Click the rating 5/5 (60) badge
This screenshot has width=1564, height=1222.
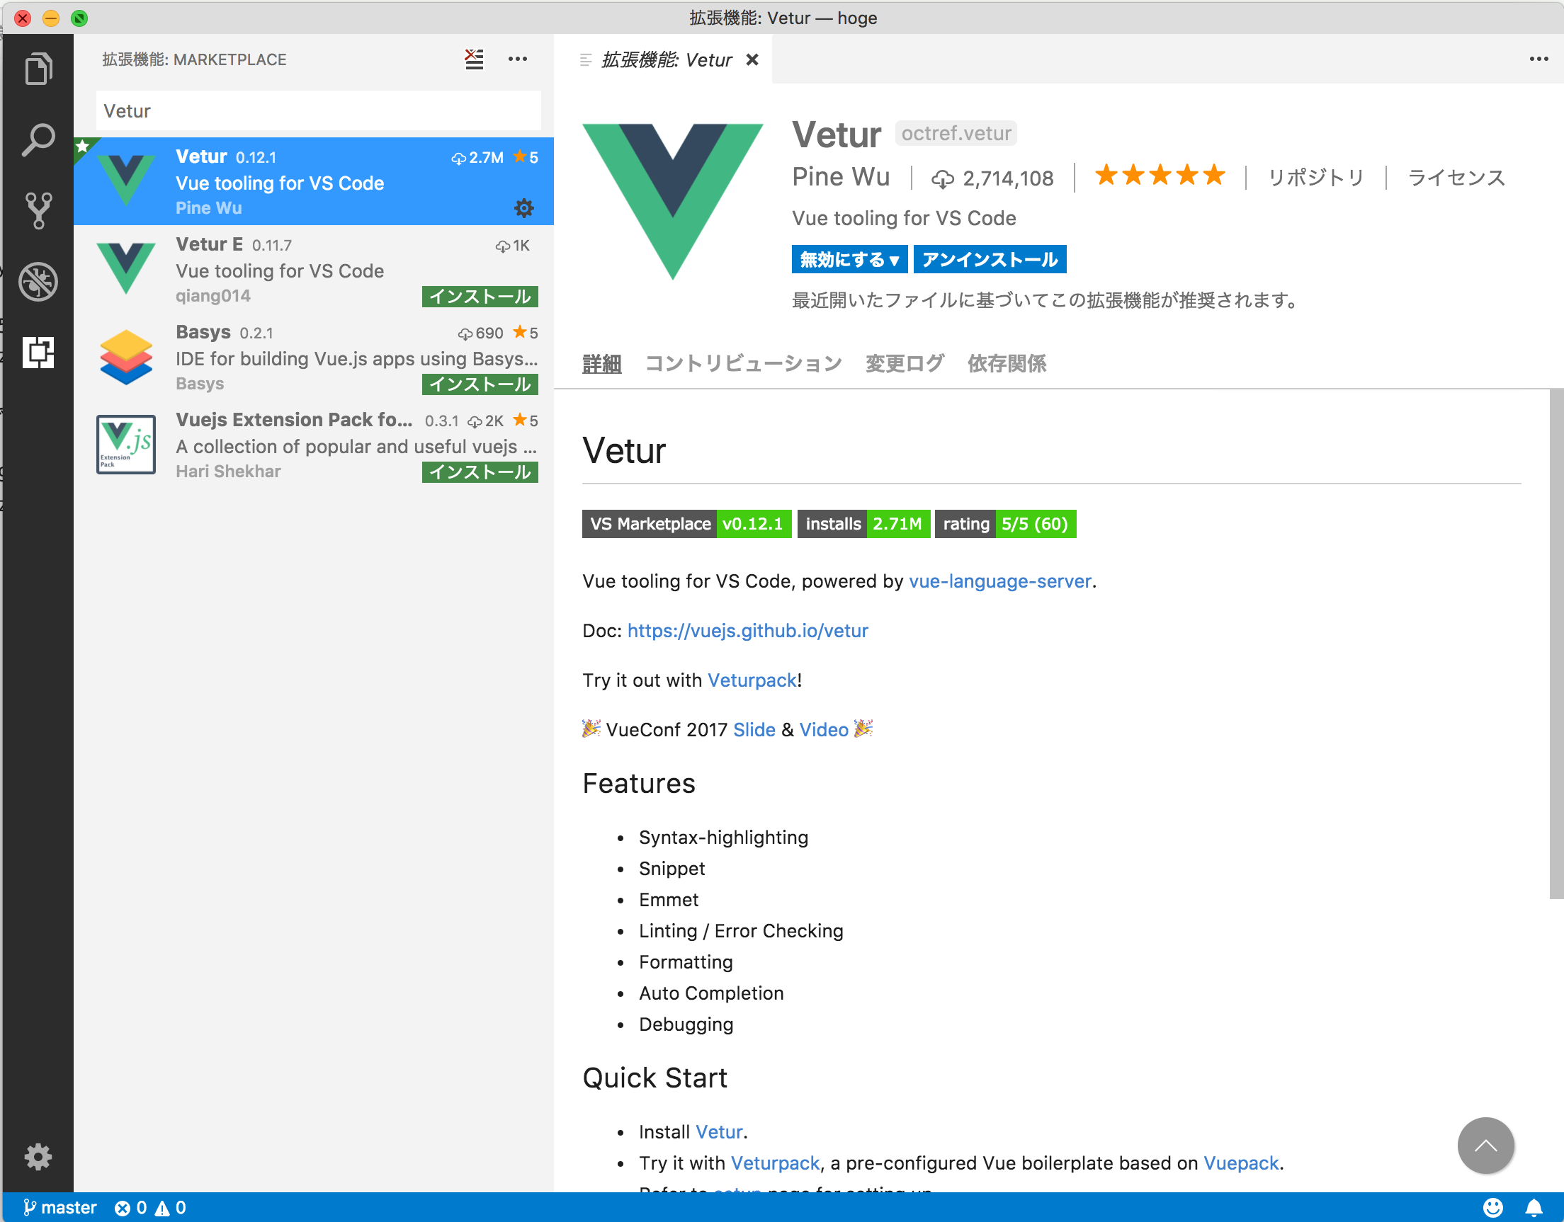pyautogui.click(x=1005, y=524)
